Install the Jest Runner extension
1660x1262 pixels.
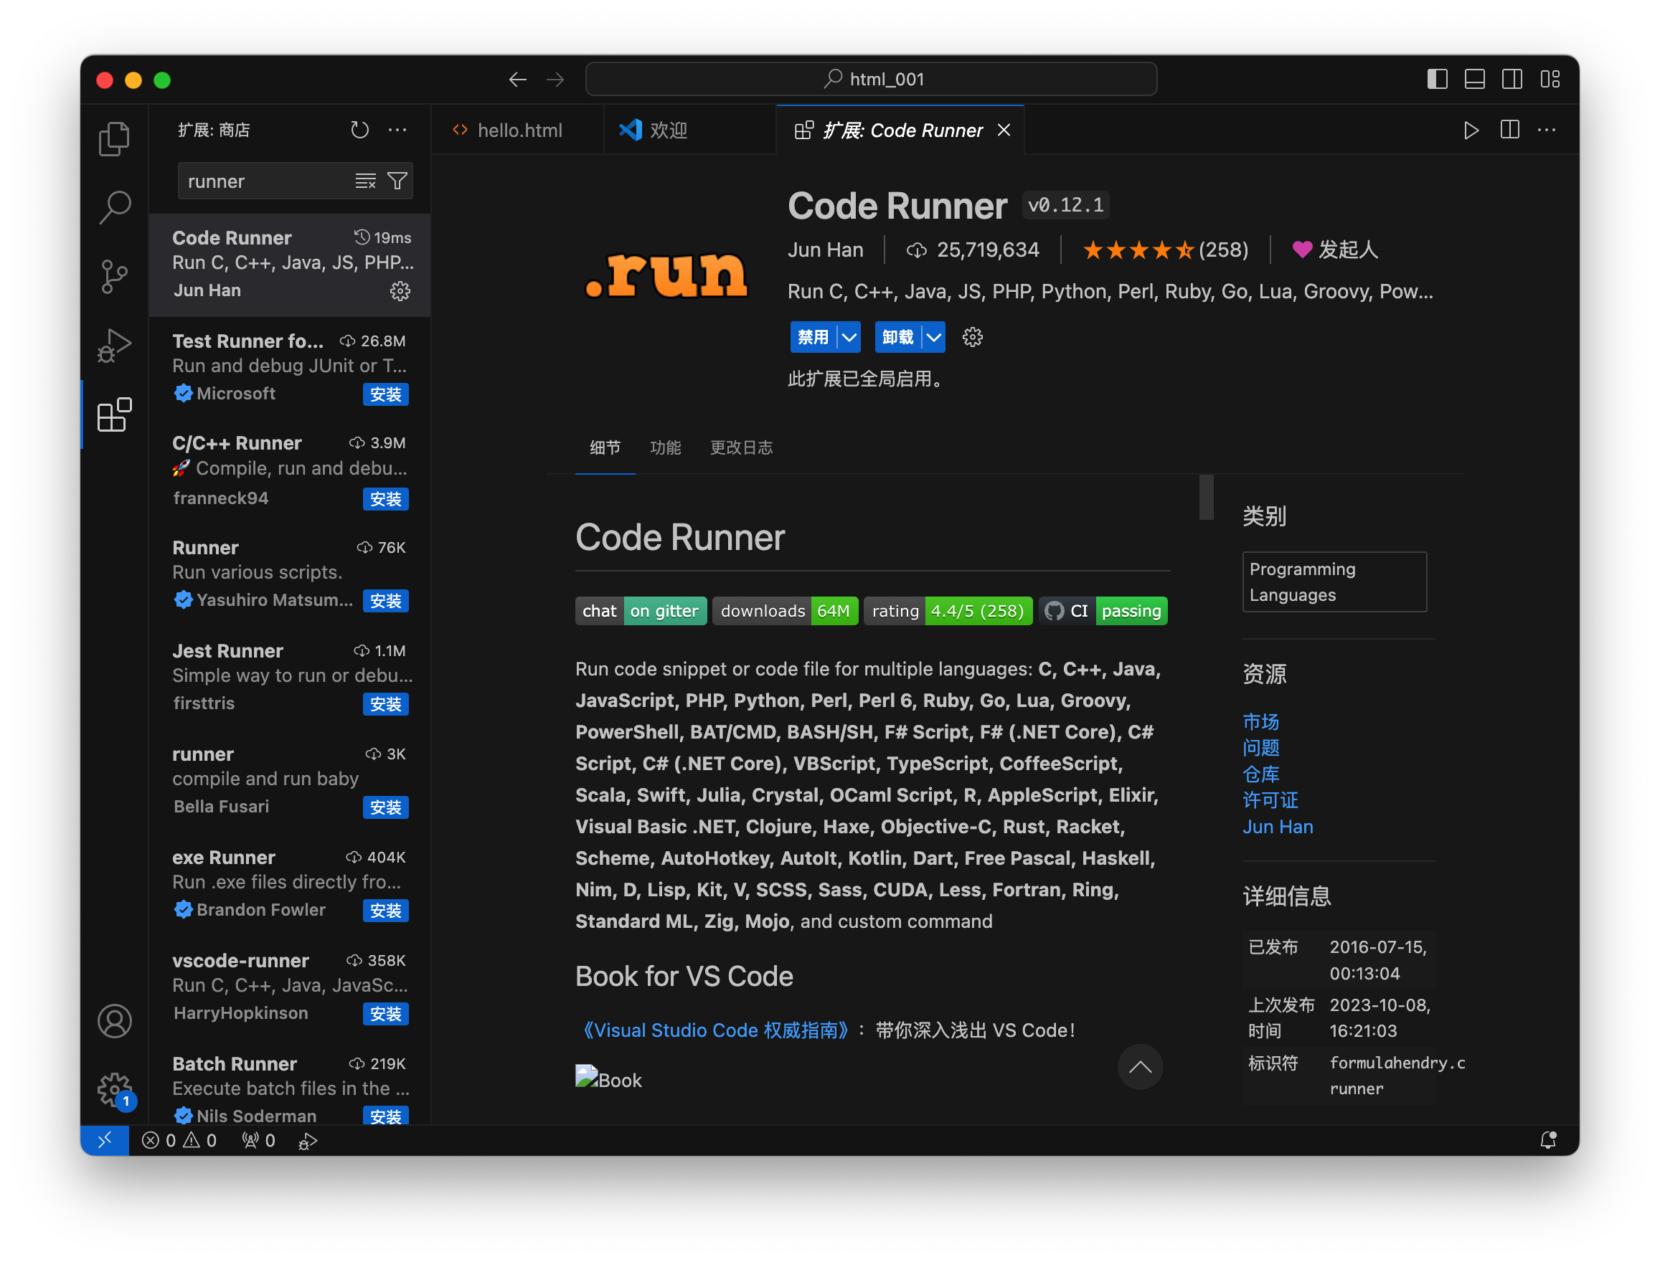pyautogui.click(x=385, y=704)
